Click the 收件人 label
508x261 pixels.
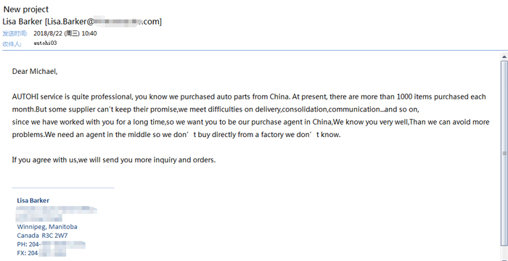[12, 44]
